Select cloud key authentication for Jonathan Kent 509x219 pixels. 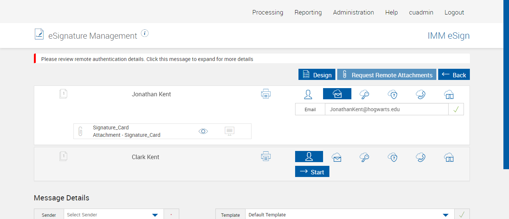(x=364, y=94)
